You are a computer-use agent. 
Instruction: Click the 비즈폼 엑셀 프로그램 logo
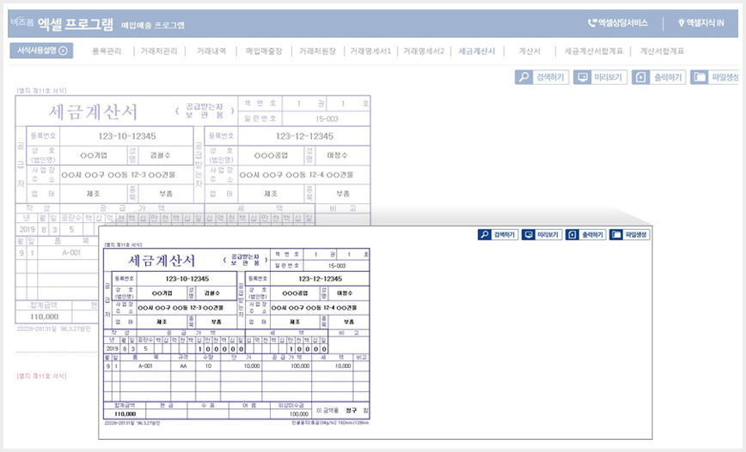click(62, 23)
